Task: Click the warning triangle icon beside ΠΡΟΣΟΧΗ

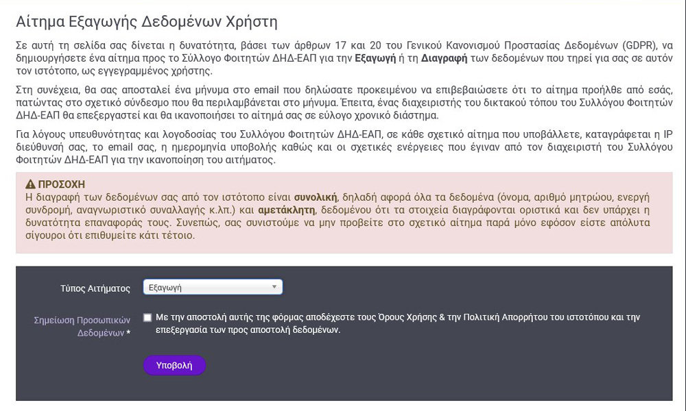Action: pos(30,185)
